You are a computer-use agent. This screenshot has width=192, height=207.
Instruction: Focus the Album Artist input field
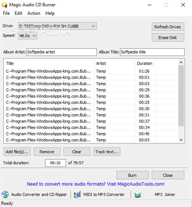(62, 52)
